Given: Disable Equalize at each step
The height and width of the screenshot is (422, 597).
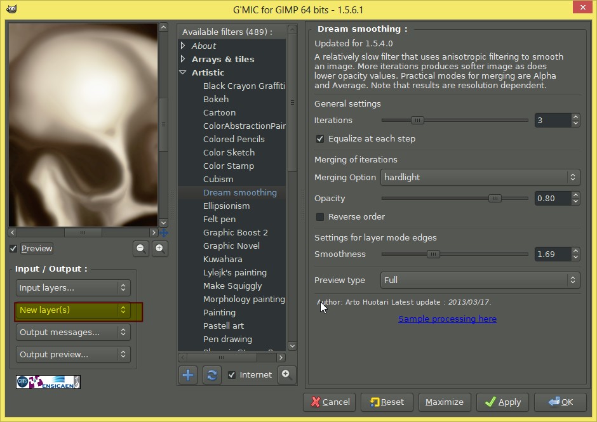Looking at the screenshot, I should pos(320,139).
